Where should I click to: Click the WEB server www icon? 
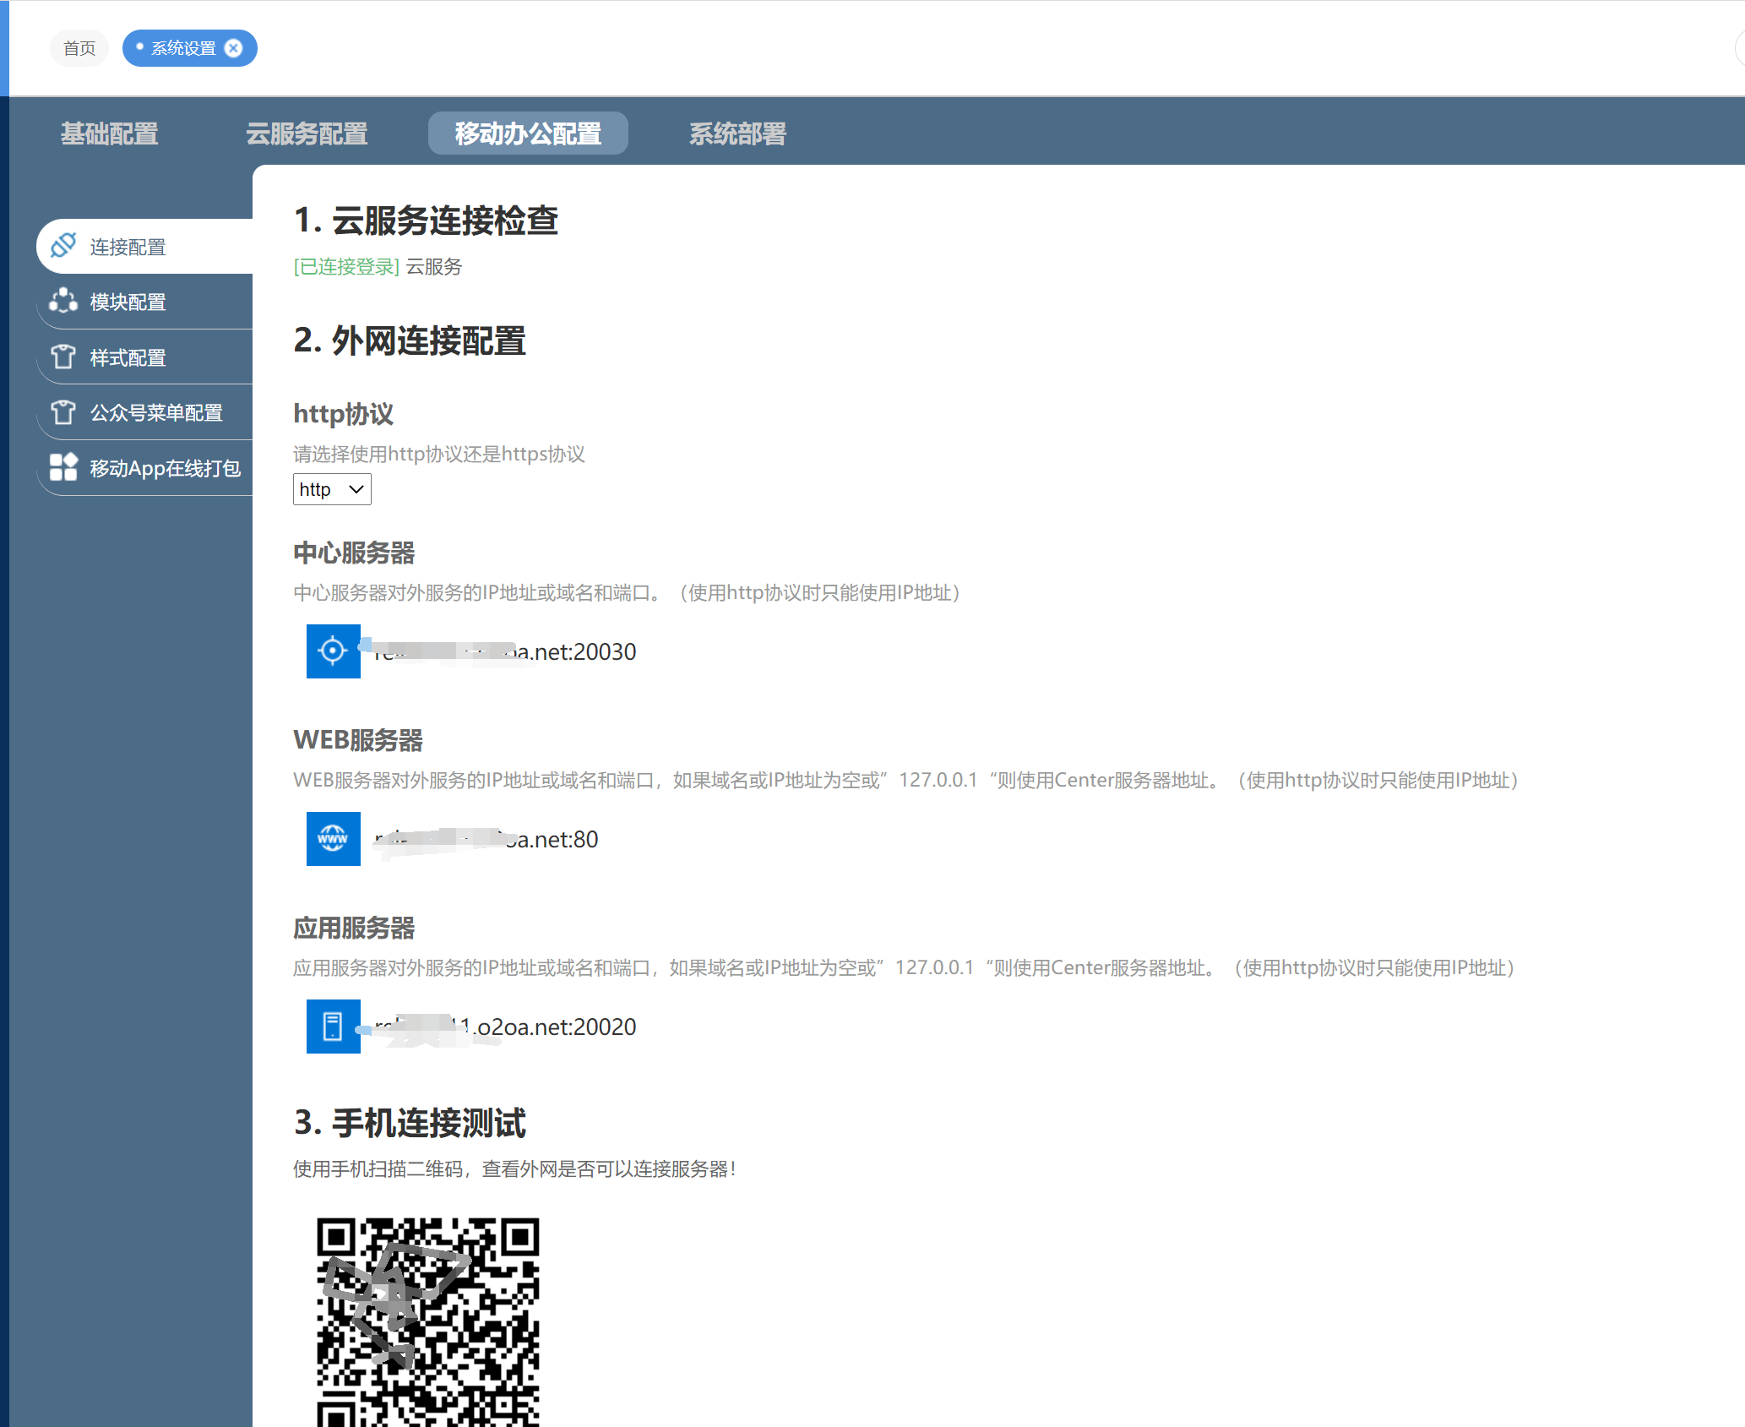[x=333, y=838]
